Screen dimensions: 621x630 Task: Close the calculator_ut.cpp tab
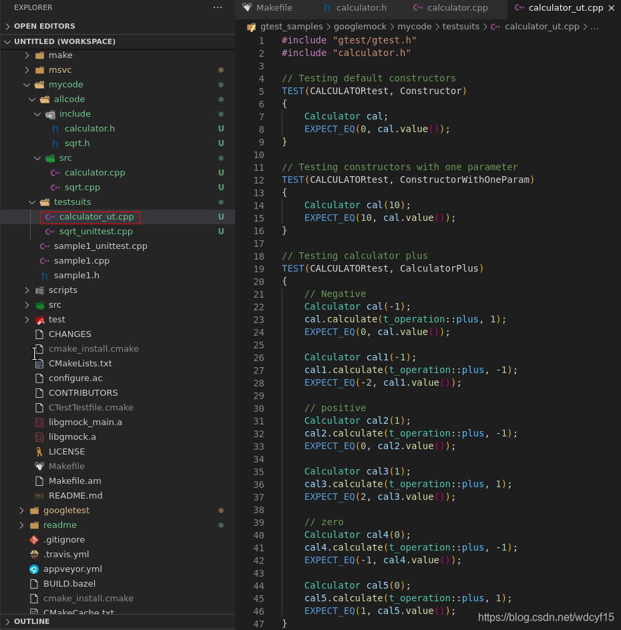612,8
